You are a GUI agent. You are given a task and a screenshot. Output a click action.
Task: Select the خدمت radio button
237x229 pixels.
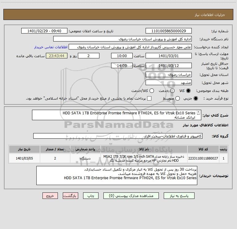[172, 91]
